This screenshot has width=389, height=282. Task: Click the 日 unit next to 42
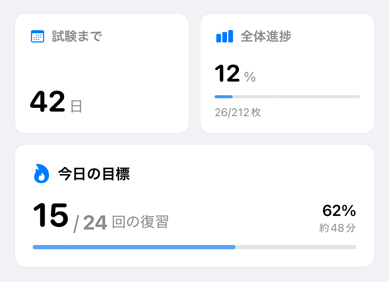click(76, 106)
